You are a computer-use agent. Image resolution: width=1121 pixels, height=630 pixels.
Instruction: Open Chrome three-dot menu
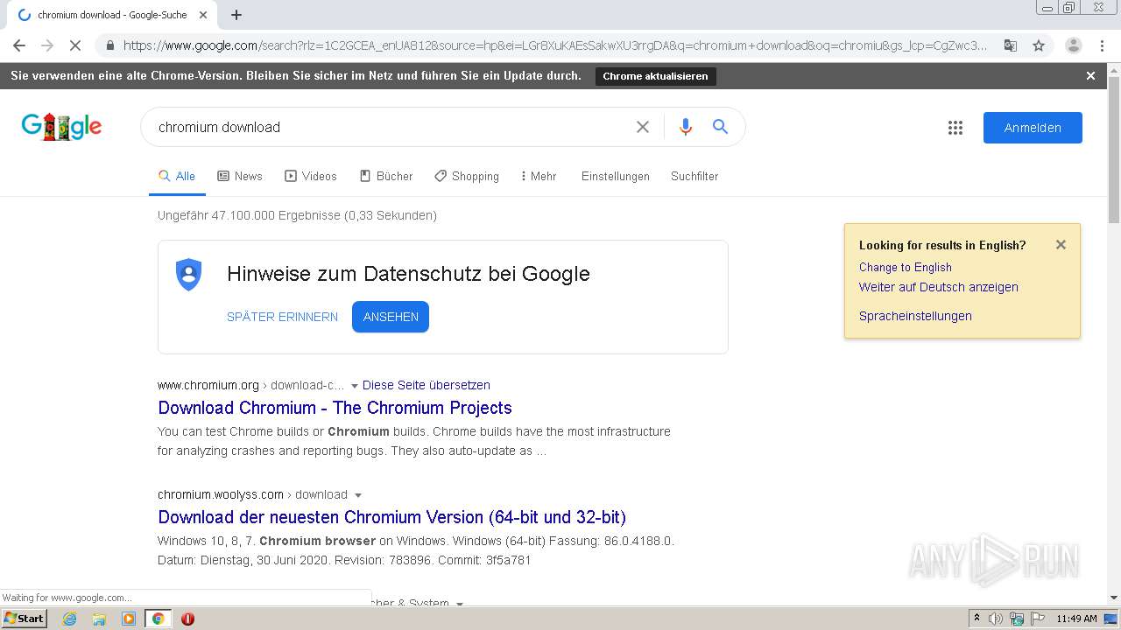click(x=1101, y=45)
